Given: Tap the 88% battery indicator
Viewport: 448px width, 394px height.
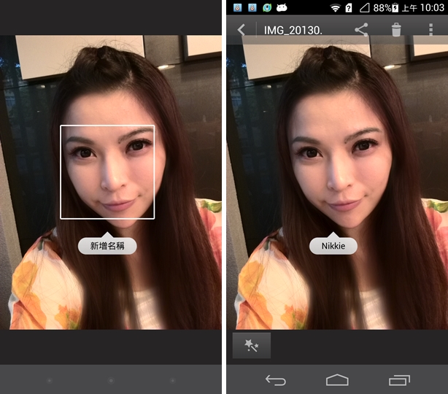Looking at the screenshot, I should point(385,8).
